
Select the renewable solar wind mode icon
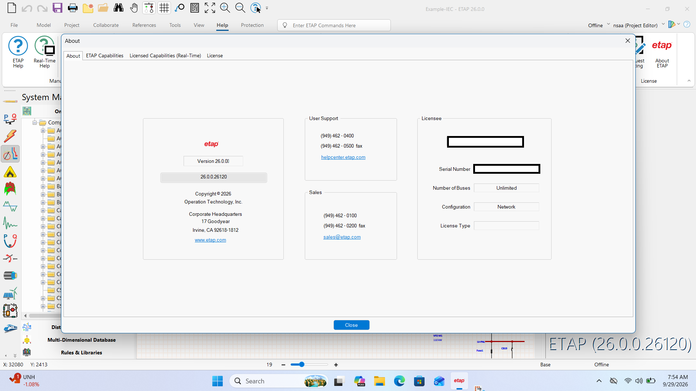(10, 293)
